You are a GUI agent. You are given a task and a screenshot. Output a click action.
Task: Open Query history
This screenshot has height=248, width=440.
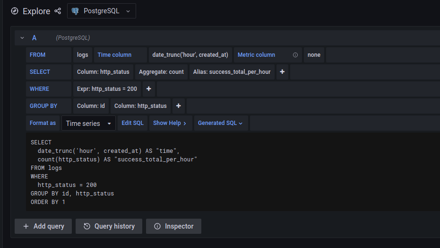(x=109, y=226)
